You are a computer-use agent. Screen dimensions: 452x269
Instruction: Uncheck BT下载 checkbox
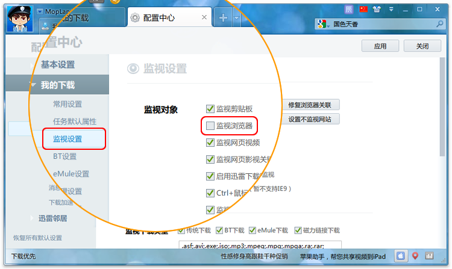click(219, 230)
